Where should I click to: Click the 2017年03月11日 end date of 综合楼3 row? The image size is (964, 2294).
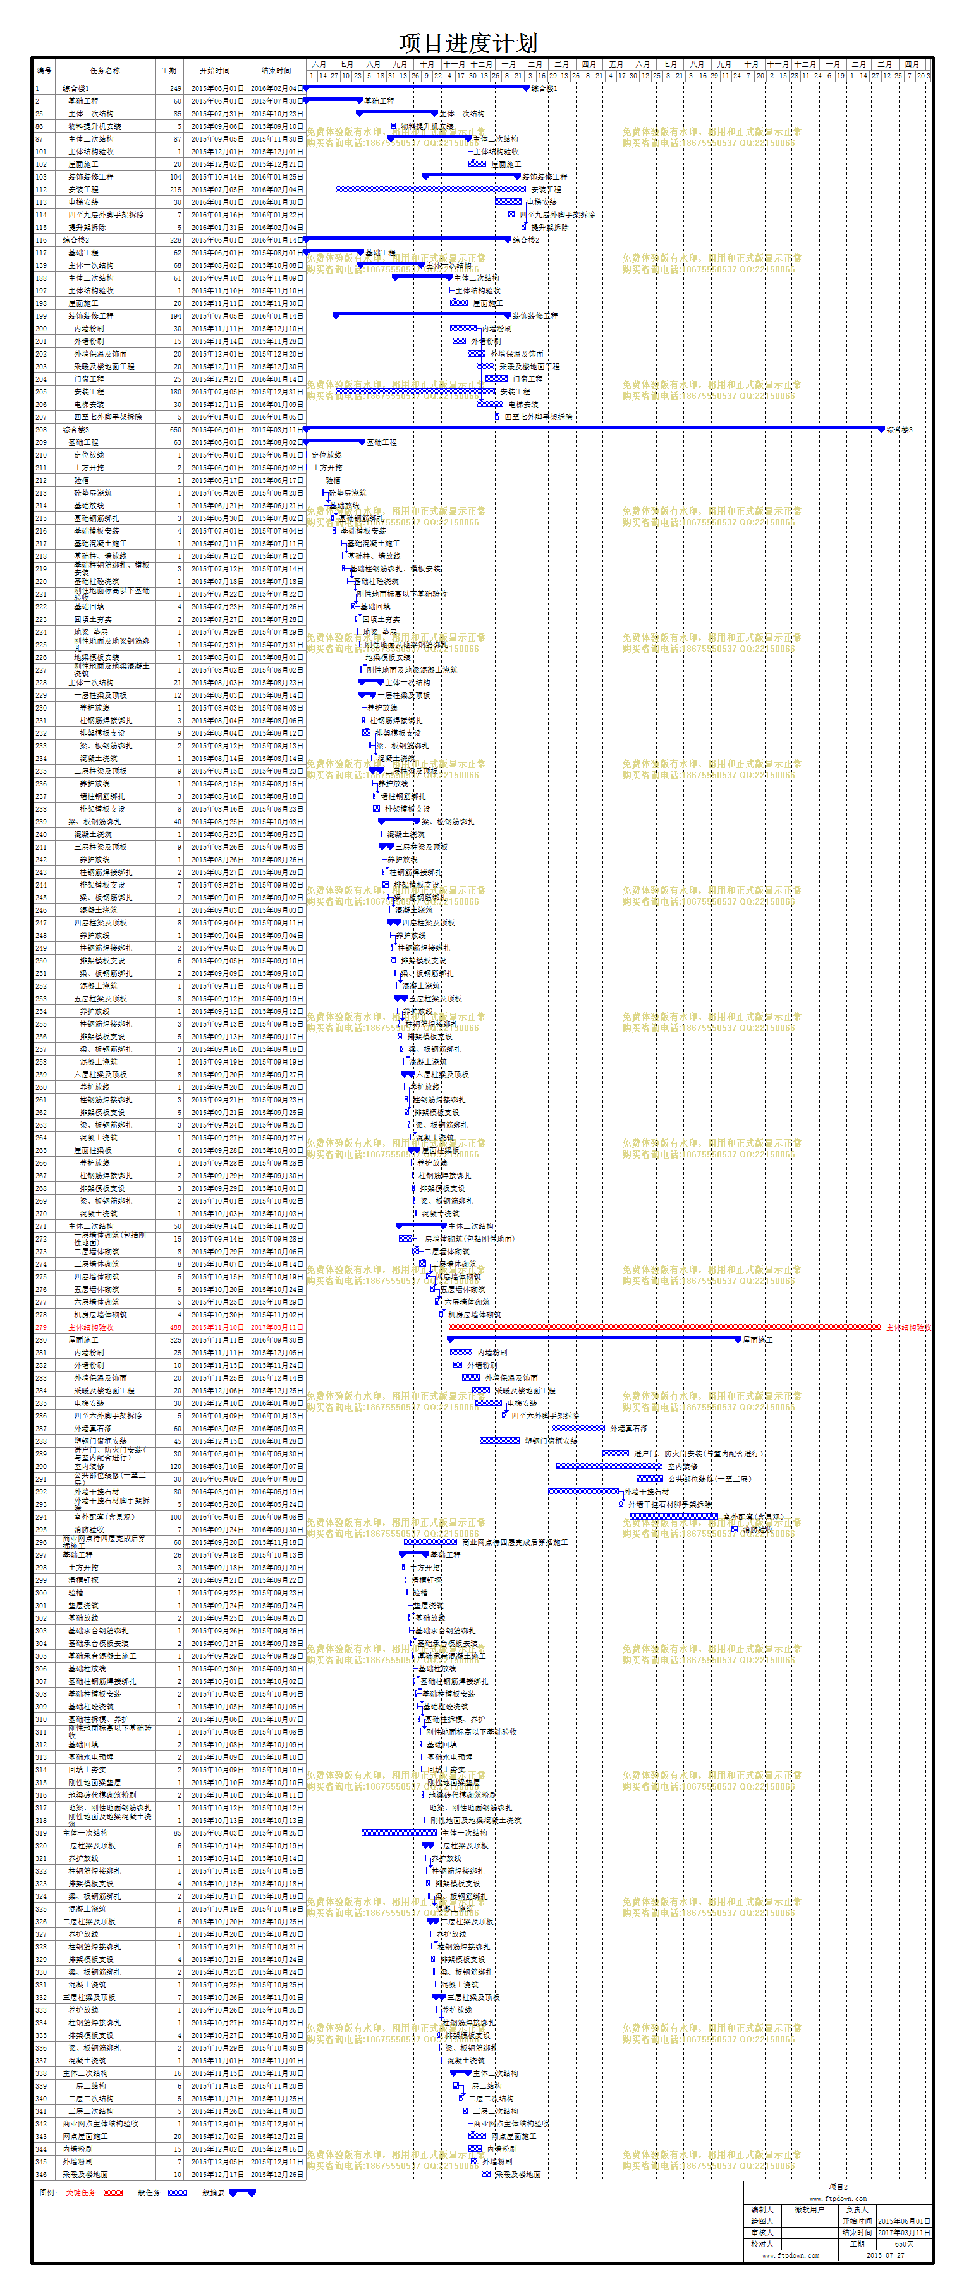[x=276, y=429]
